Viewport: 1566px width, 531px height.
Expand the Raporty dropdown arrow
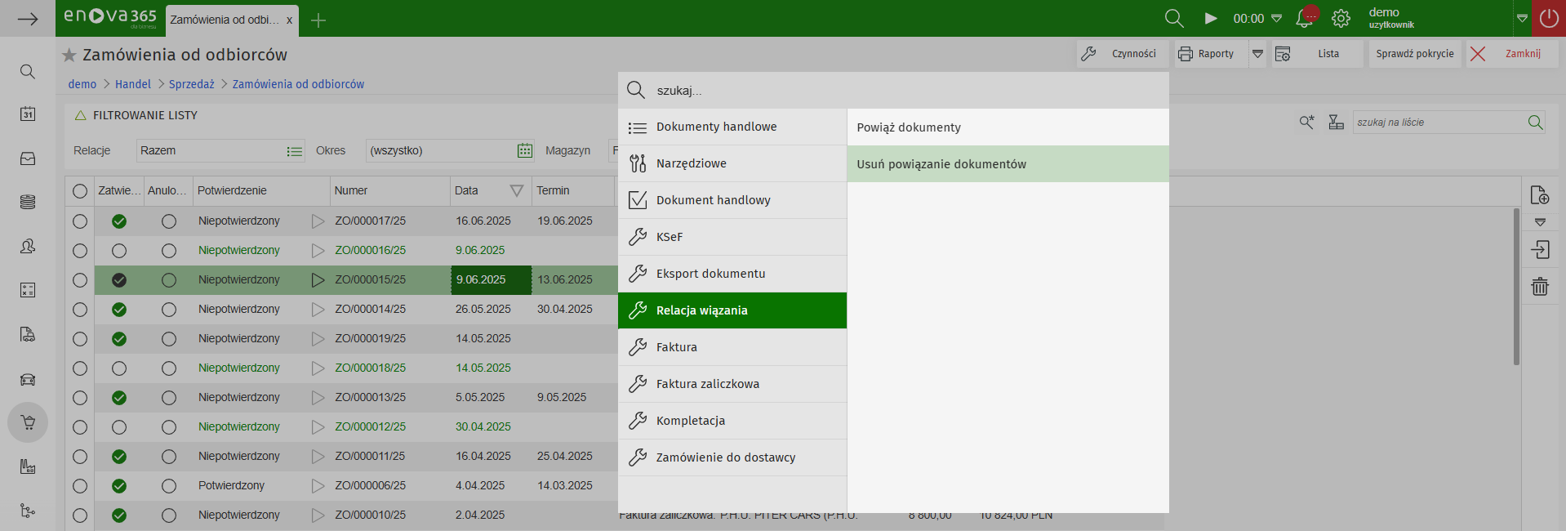1257,54
